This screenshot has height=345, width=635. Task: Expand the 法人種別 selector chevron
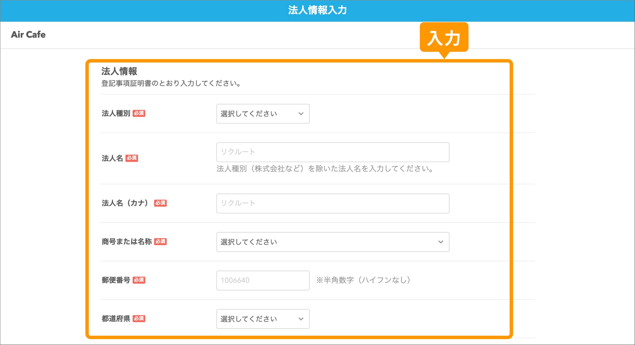pos(300,113)
